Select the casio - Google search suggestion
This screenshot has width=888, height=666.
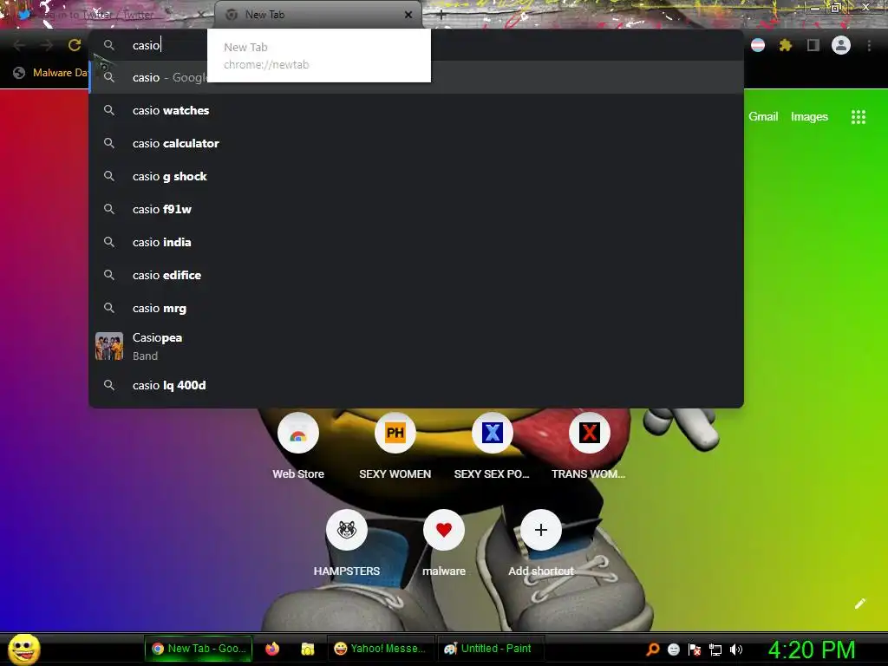tap(416, 77)
